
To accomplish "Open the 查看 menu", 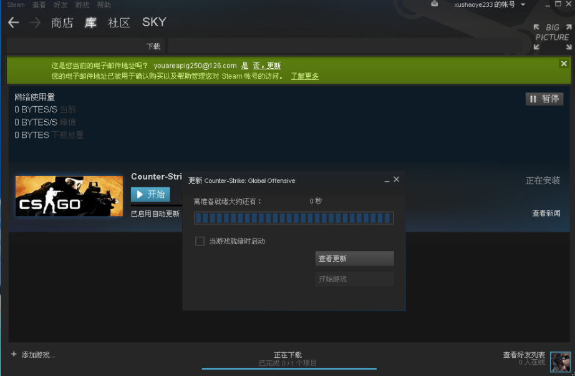I will [39, 5].
